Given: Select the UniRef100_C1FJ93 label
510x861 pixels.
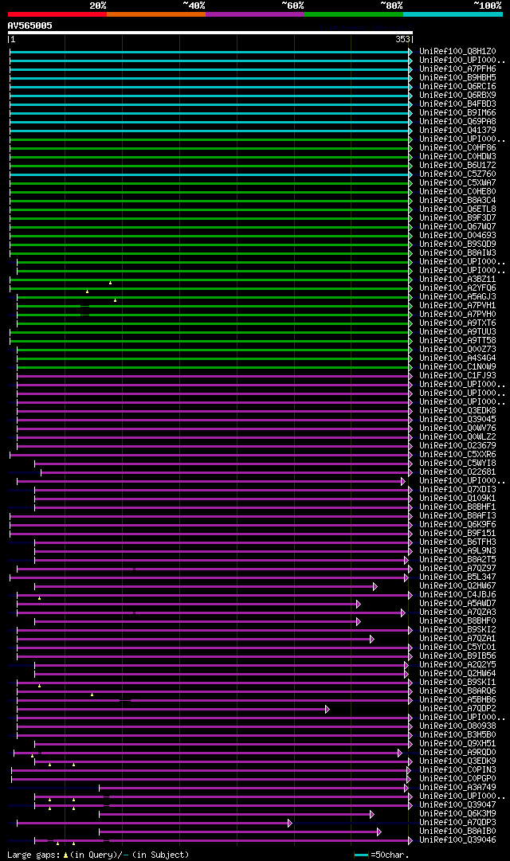Looking at the screenshot, I should click(457, 377).
